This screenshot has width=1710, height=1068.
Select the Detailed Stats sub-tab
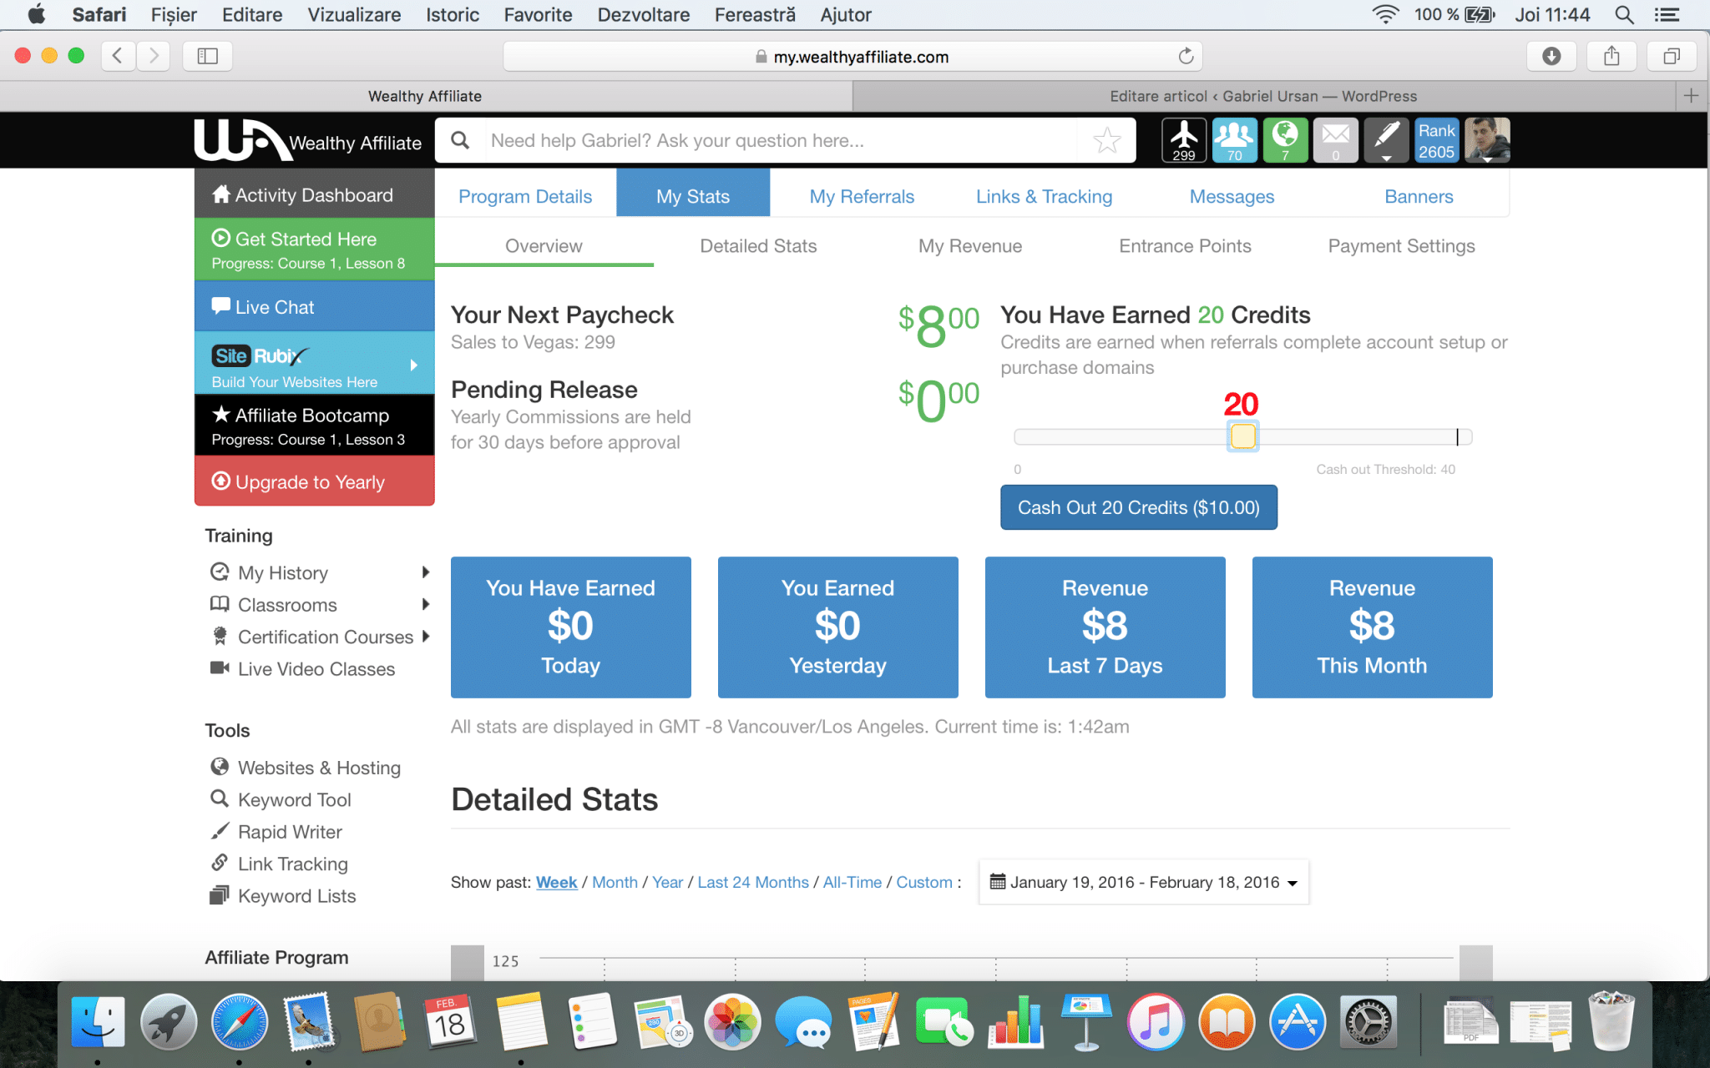[758, 245]
